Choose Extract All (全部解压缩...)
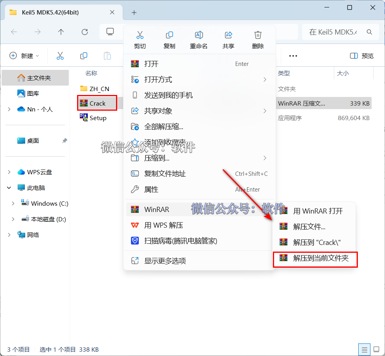This screenshot has height=356, width=385. click(199, 127)
